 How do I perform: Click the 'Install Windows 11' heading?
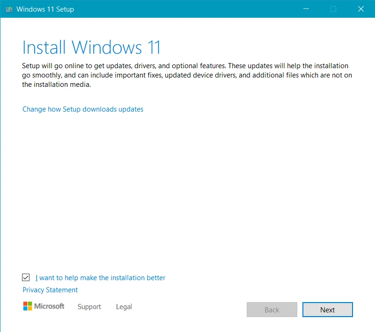(x=91, y=47)
